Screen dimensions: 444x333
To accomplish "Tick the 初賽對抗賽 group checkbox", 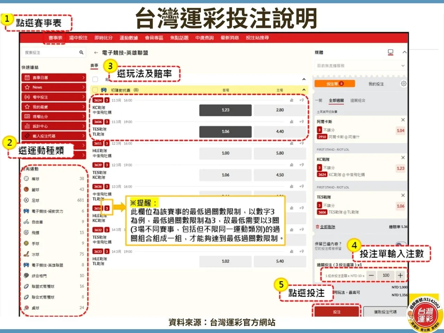I will [x=95, y=90].
